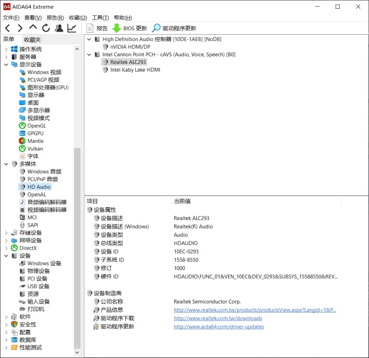Screen dimensions: 369x358
Task: Select the GPGPU icon in tree
Action: 22,133
